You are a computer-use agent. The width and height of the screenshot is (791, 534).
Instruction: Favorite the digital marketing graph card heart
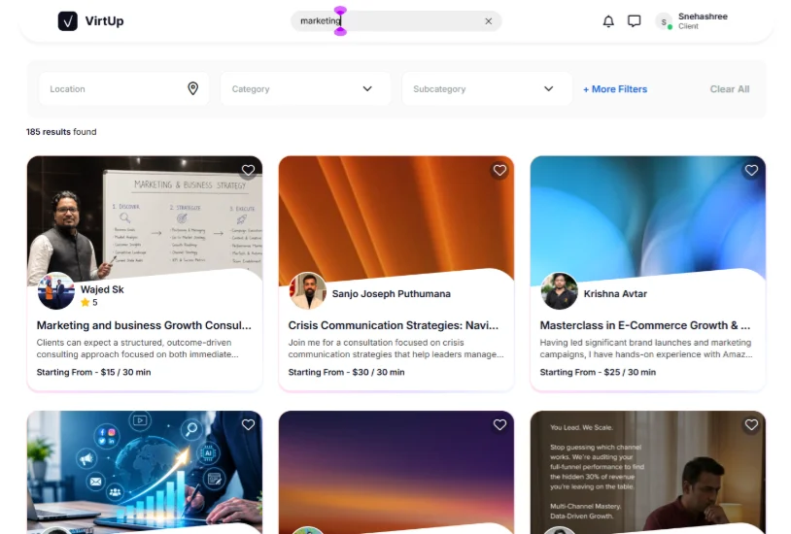(248, 425)
